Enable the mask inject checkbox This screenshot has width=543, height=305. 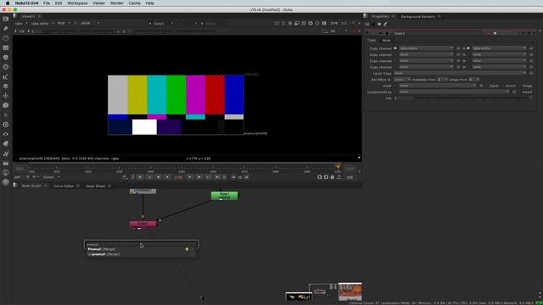[x=486, y=86]
